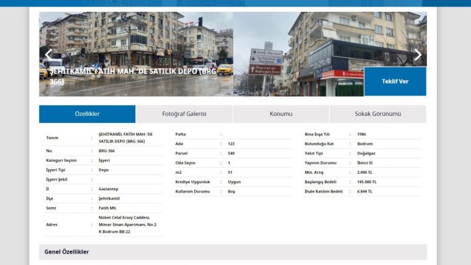Click the Krediye Uygunluk value Uygun
This screenshot has height=265, width=471.
coord(234,182)
